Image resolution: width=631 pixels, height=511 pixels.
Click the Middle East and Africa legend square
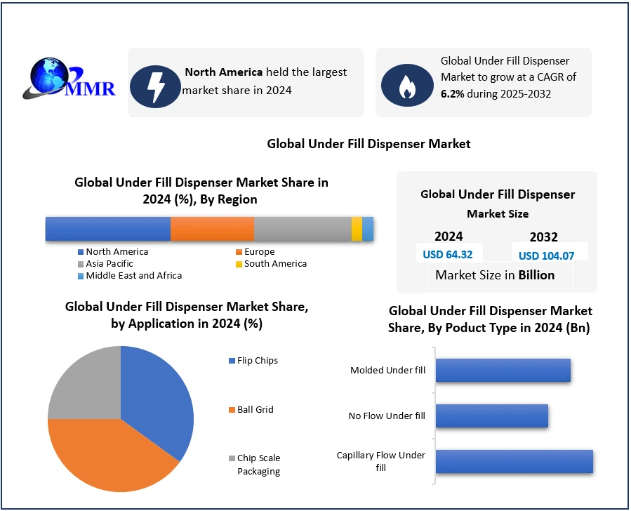coord(81,276)
